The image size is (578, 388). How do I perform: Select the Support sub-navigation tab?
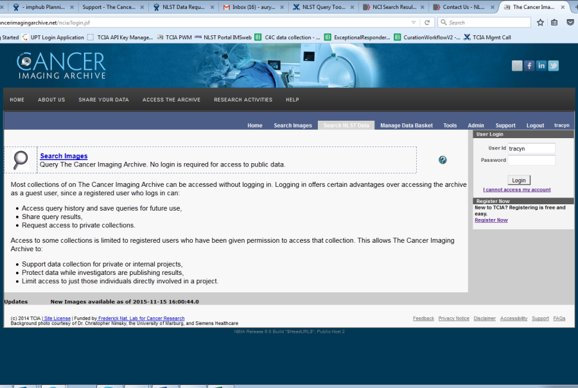click(505, 125)
